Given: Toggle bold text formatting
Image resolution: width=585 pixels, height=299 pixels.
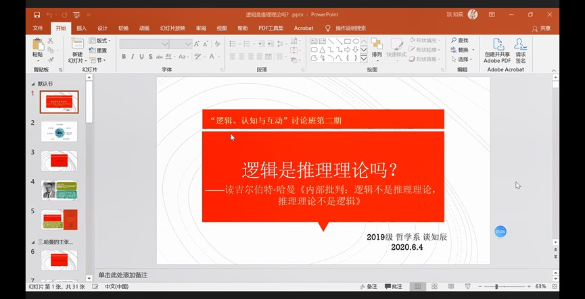Looking at the screenshot, I should tap(124, 57).
